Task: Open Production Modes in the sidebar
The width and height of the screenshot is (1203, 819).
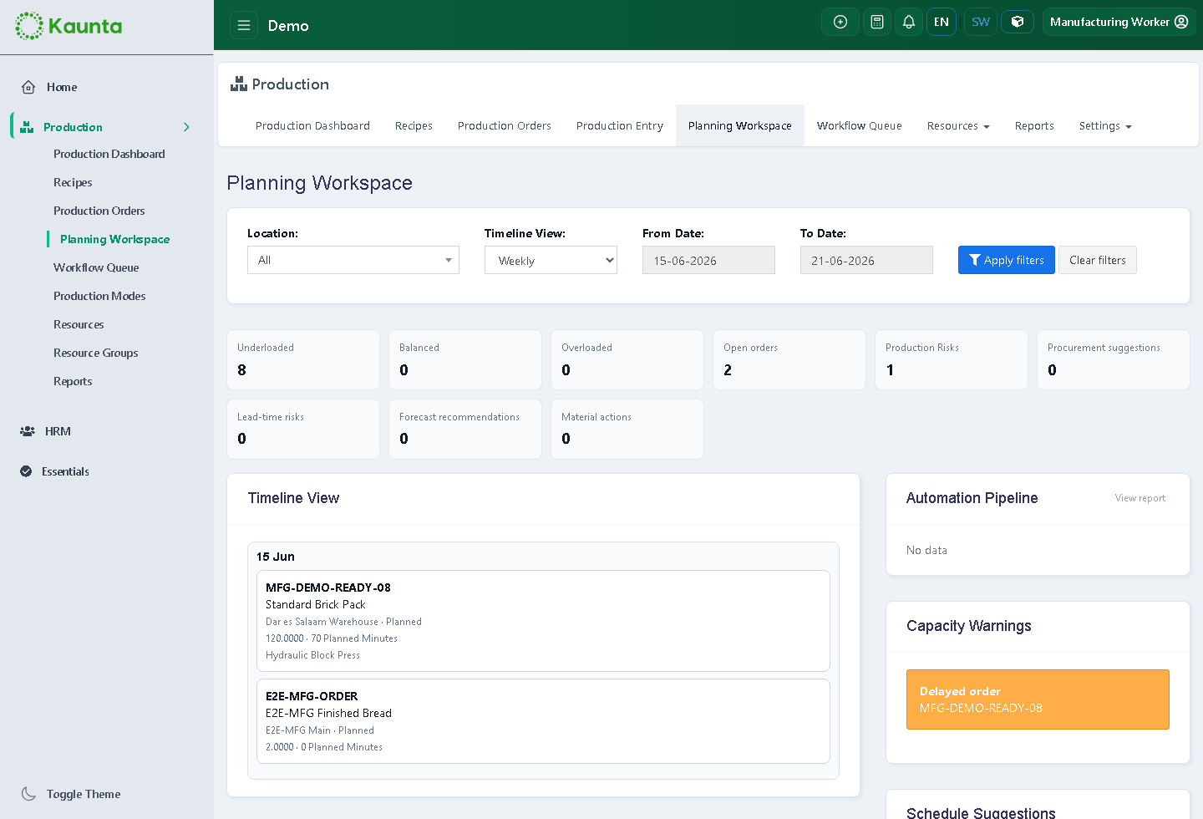Action: pyautogui.click(x=99, y=296)
